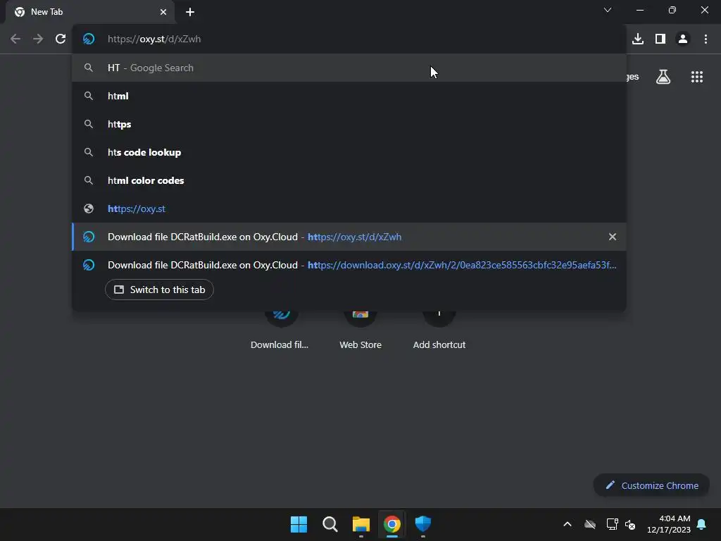
Task: Open the download.oxy.st DCRatBuild suggestion
Action: 349,265
